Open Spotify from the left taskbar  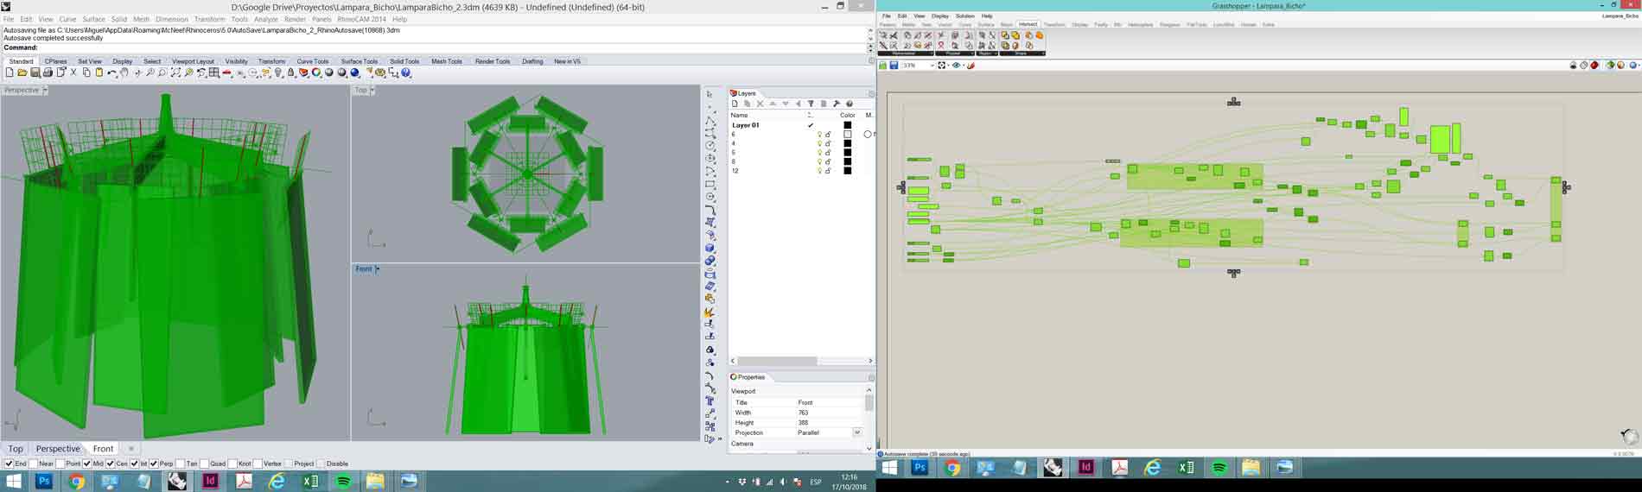click(343, 481)
